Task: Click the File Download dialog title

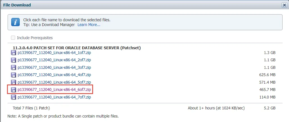Action: (17, 5)
